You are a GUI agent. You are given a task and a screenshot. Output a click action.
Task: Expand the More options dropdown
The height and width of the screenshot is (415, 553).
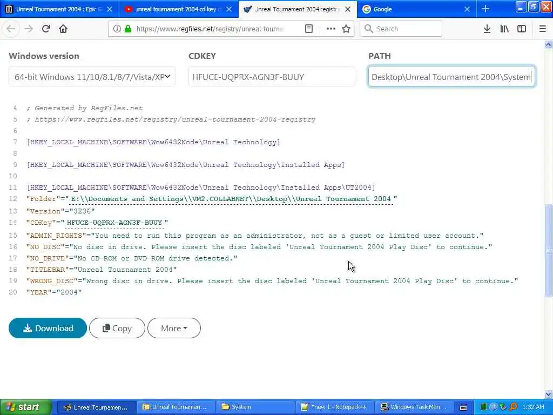click(x=174, y=328)
